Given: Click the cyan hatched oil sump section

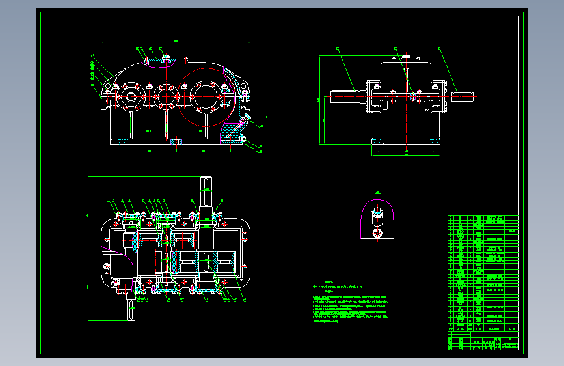Looking at the screenshot, I should click(230, 134).
